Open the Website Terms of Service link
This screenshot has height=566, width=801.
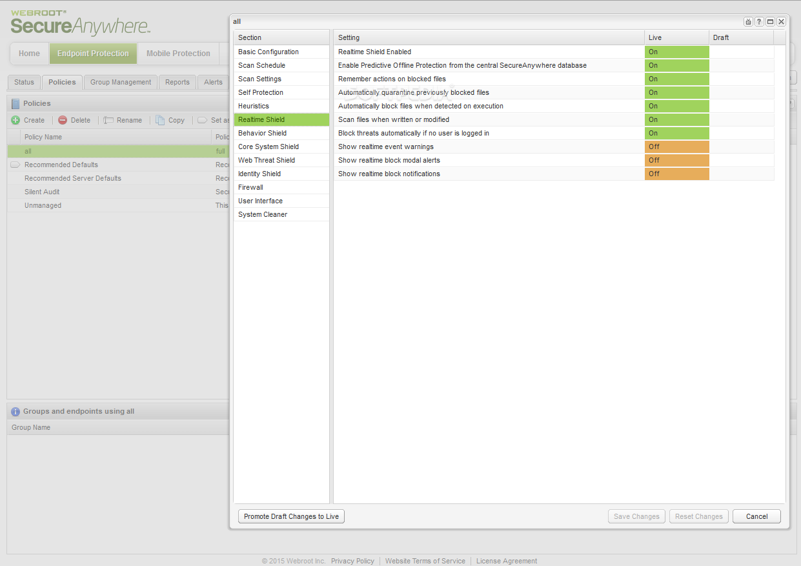pos(425,561)
